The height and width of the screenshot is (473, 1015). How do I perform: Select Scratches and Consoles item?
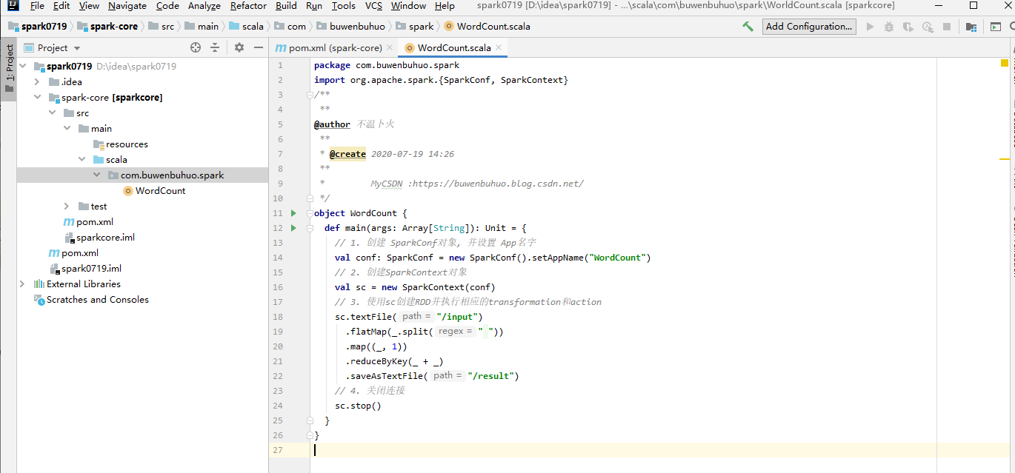coord(91,300)
